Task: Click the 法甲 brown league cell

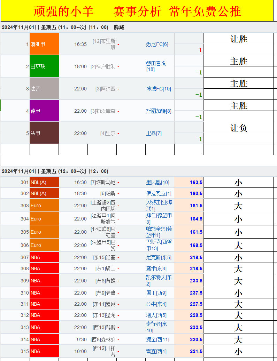Action: tap(44, 133)
